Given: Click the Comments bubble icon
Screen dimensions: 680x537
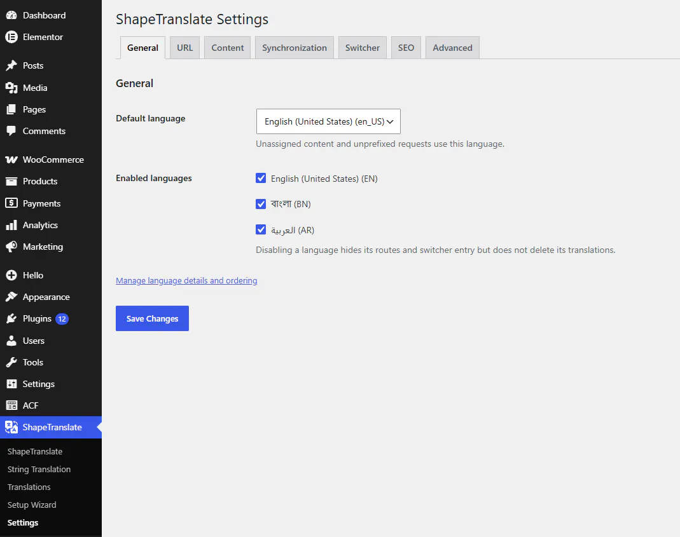Looking at the screenshot, I should pyautogui.click(x=11, y=131).
